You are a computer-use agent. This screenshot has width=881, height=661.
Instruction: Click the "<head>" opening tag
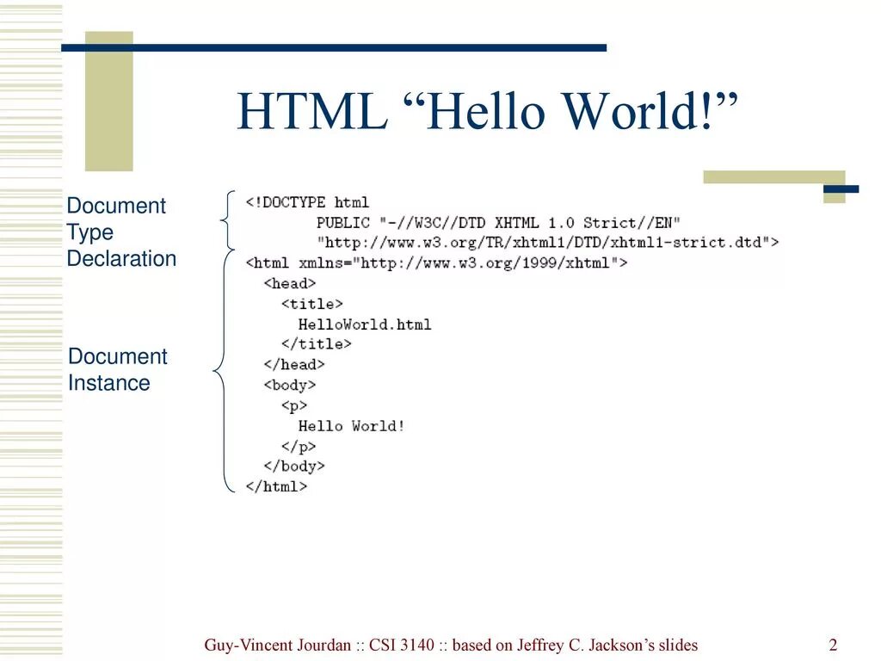pos(290,283)
